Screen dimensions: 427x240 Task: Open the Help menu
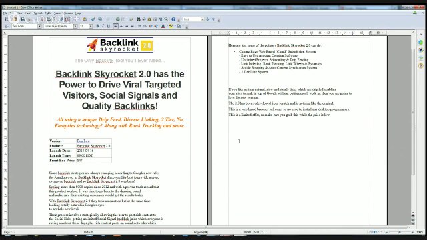click(78, 13)
